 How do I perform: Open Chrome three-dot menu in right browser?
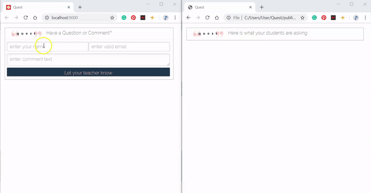point(365,18)
